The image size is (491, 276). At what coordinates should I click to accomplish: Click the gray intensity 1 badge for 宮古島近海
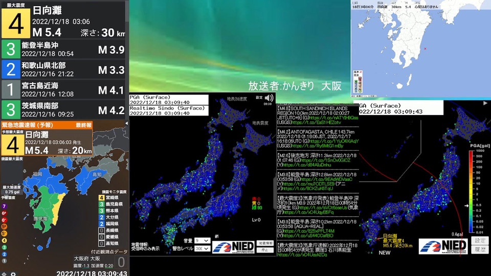point(11,89)
